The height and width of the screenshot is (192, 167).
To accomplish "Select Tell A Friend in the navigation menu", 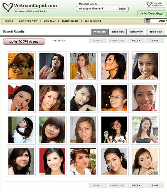I will pyautogui.click(x=93, y=21).
